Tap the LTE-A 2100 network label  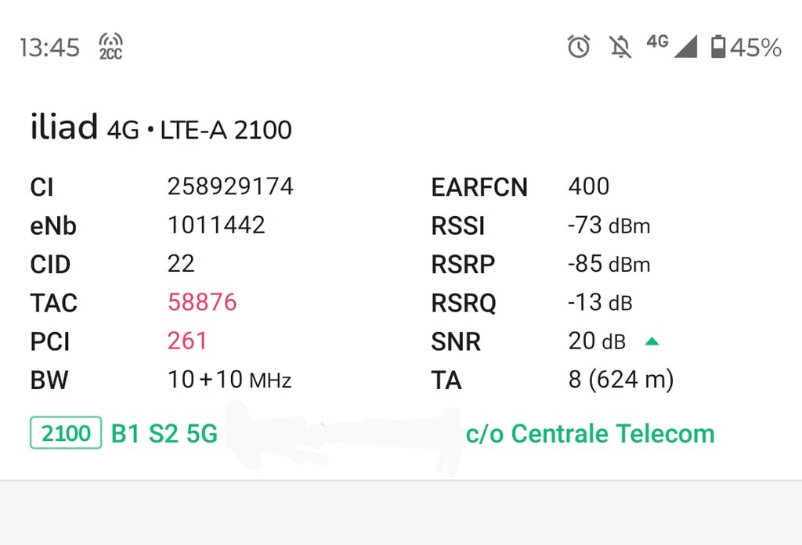click(226, 130)
